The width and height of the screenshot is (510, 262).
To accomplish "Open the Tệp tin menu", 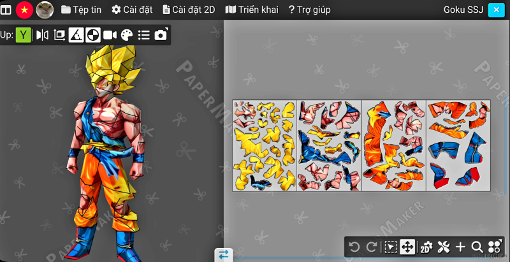I will click(81, 10).
